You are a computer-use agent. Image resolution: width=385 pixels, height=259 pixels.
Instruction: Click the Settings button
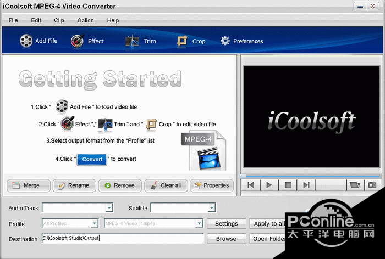tap(227, 223)
